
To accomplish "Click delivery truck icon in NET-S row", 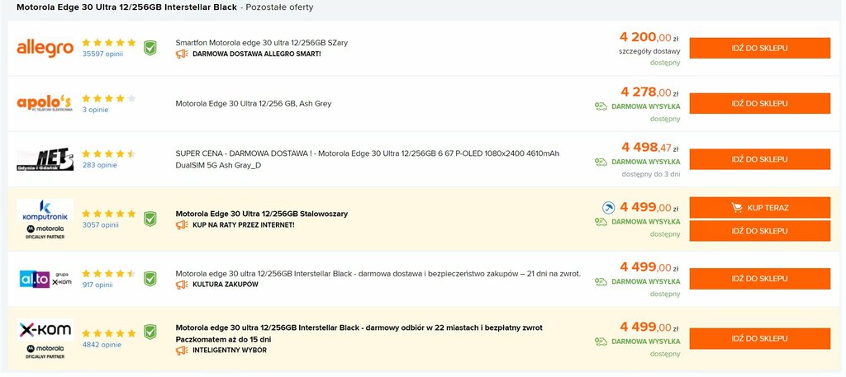I will [x=601, y=162].
